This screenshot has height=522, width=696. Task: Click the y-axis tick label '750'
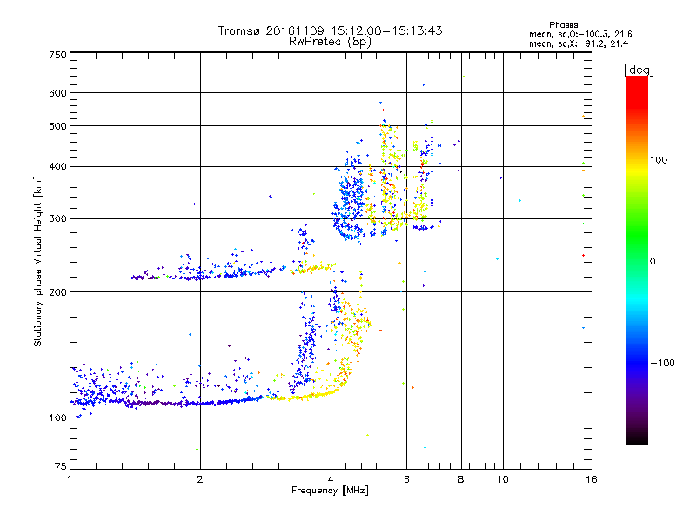click(58, 55)
